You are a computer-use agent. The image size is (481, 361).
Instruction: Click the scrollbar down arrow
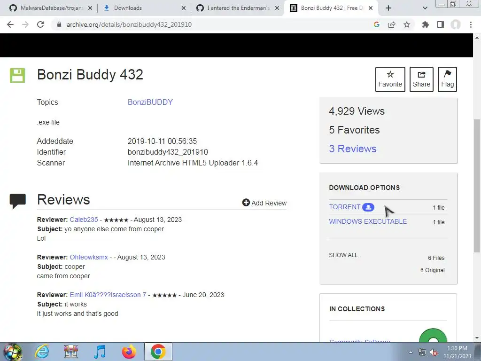(477, 338)
